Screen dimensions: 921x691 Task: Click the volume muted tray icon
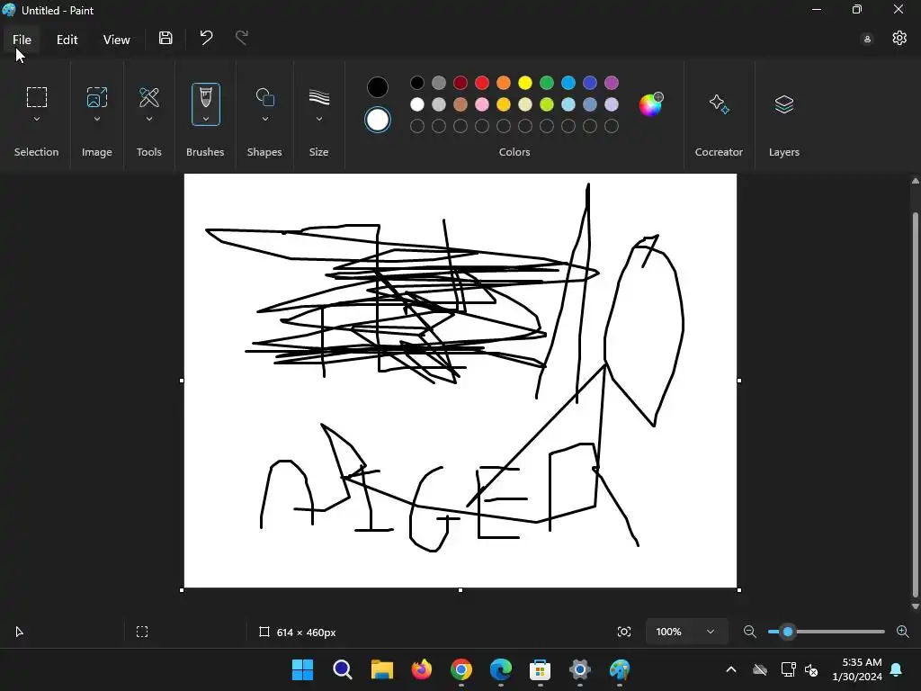click(811, 669)
